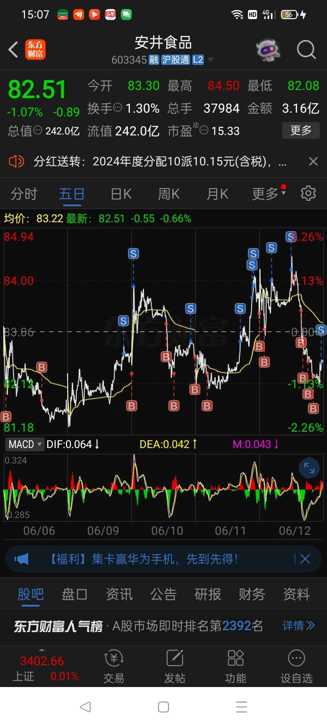Open the 资料 tab
The height and width of the screenshot is (727, 327).
(x=296, y=594)
